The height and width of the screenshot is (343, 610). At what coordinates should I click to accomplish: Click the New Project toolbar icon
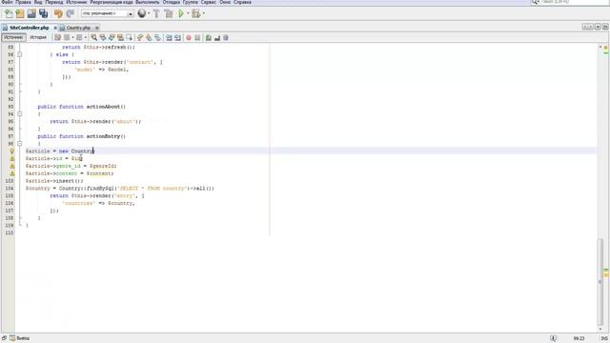coord(20,14)
